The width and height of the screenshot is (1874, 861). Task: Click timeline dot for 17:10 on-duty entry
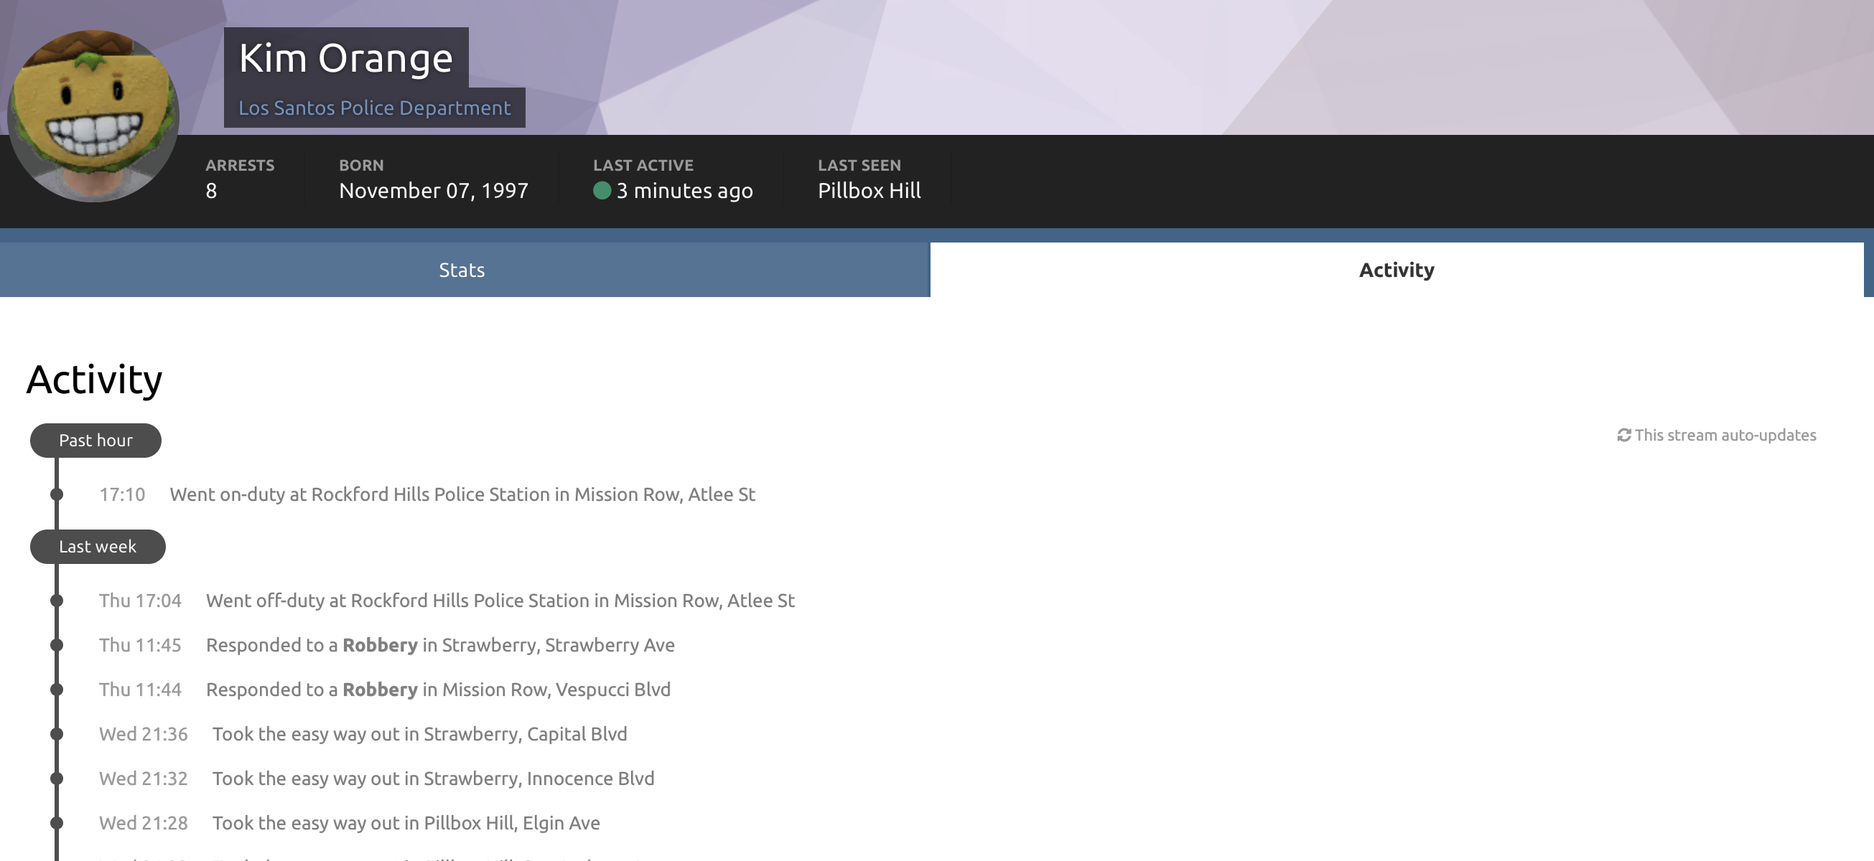(57, 494)
